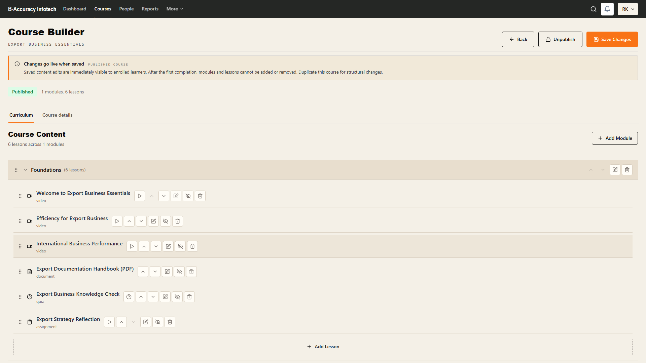646x363 pixels.
Task: Edit Export Strategy Reflection assignment
Action: pyautogui.click(x=146, y=322)
